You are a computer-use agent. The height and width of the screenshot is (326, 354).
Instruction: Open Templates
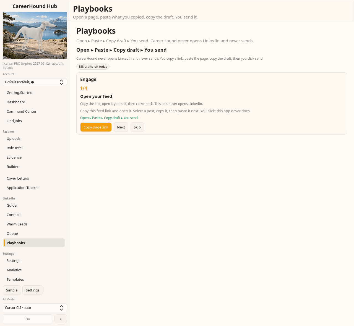click(x=34, y=279)
